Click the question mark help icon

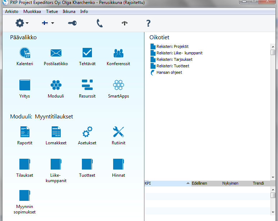click(148, 23)
